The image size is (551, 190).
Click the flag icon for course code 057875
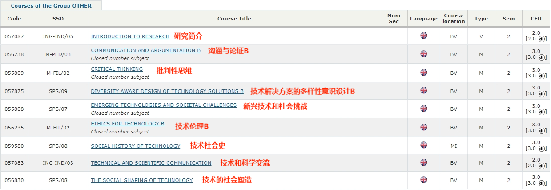[x=424, y=90]
